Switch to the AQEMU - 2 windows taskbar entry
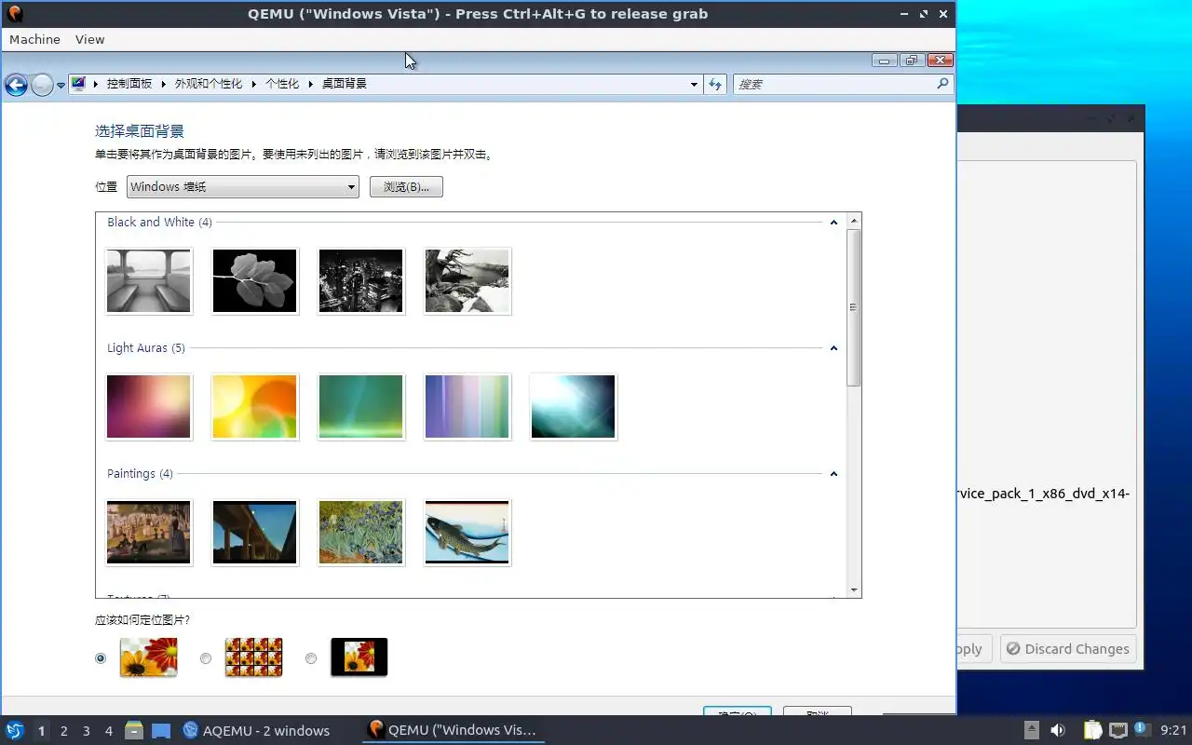 pyautogui.click(x=256, y=731)
